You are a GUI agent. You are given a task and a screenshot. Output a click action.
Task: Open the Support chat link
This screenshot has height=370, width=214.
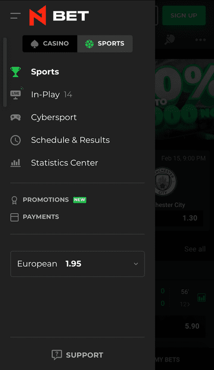point(77,355)
